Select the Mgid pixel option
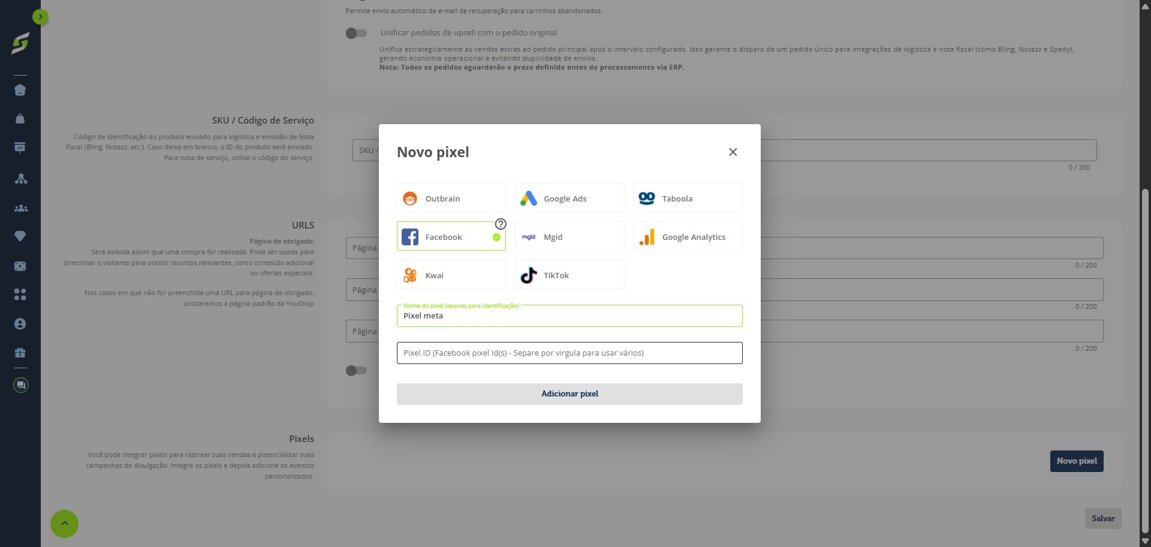Screen dimensions: 1151x547 click(x=570, y=236)
